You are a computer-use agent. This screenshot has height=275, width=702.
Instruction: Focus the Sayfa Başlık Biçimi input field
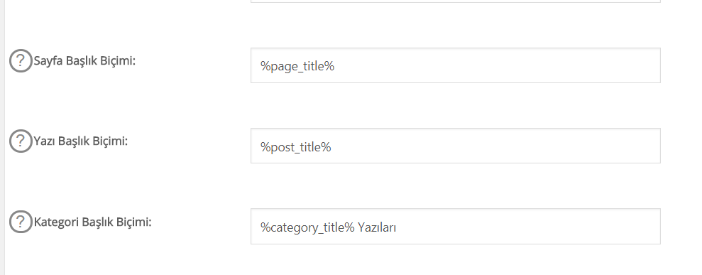[455, 65]
